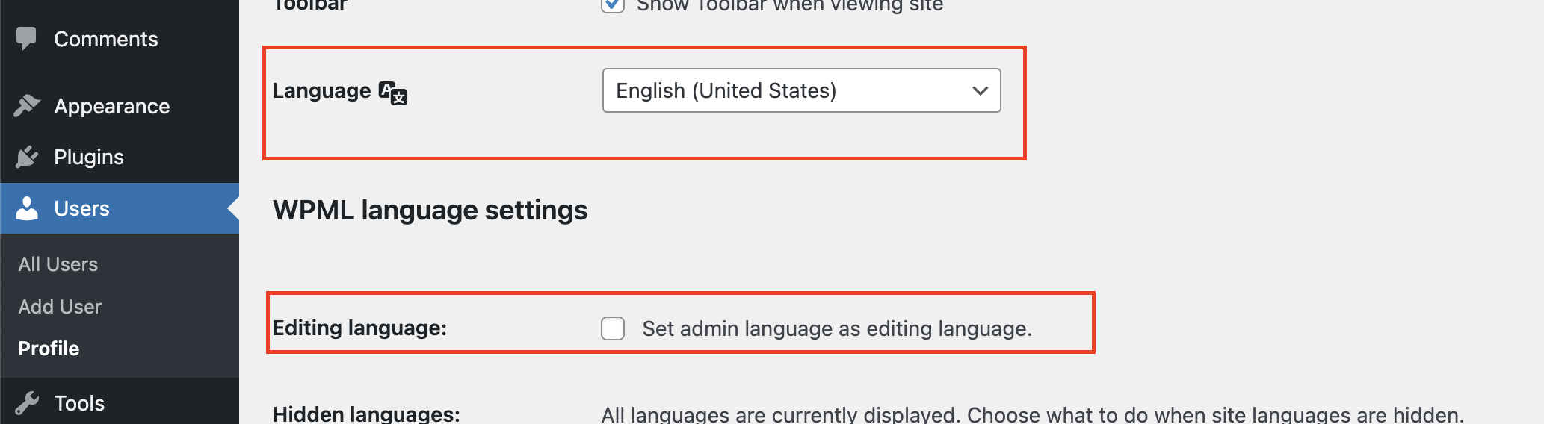Click the 'Set admin language as editing language' label

coord(837,328)
